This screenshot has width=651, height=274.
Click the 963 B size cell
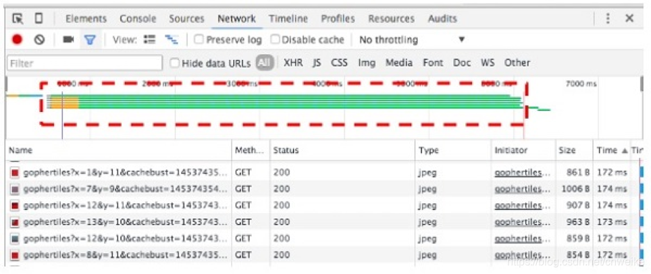pyautogui.click(x=577, y=222)
